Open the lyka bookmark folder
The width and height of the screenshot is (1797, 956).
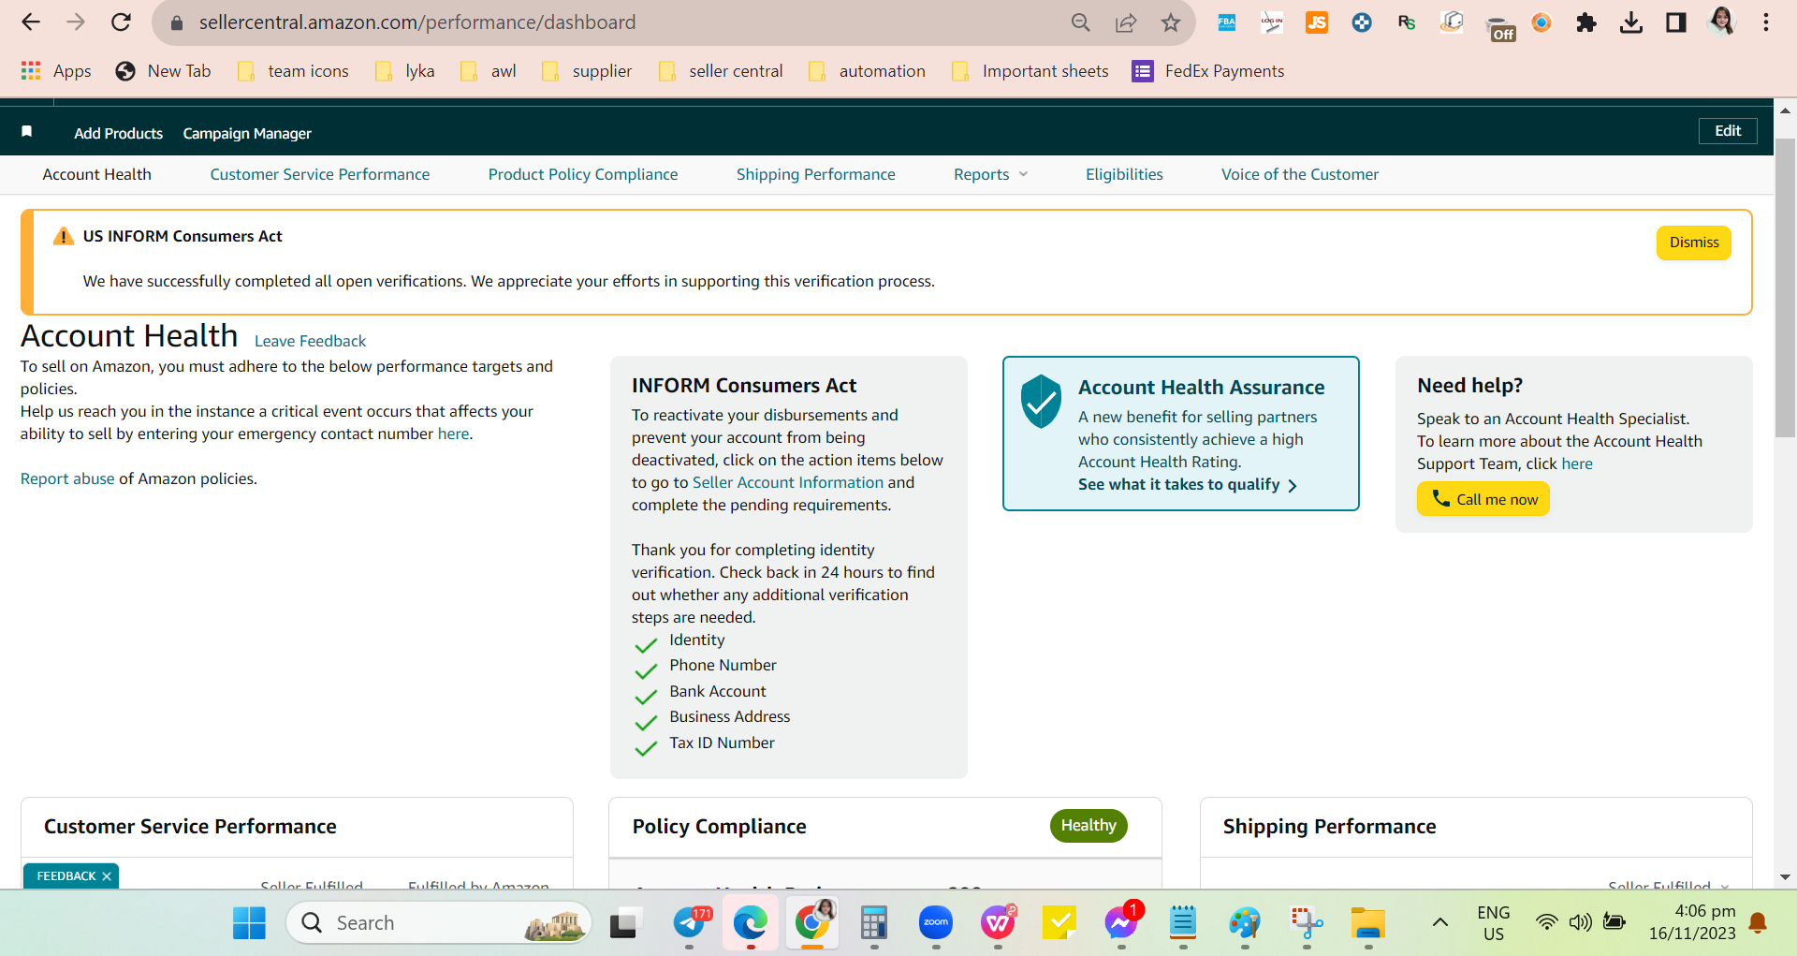pos(404,71)
